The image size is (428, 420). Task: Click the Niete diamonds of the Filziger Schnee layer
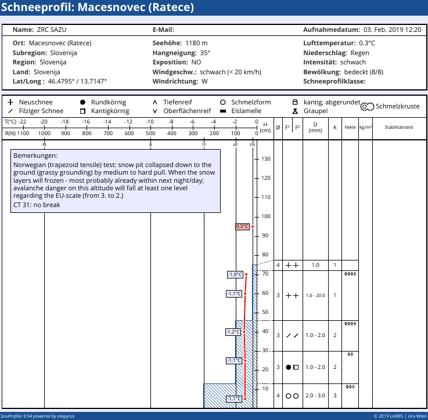350,324
